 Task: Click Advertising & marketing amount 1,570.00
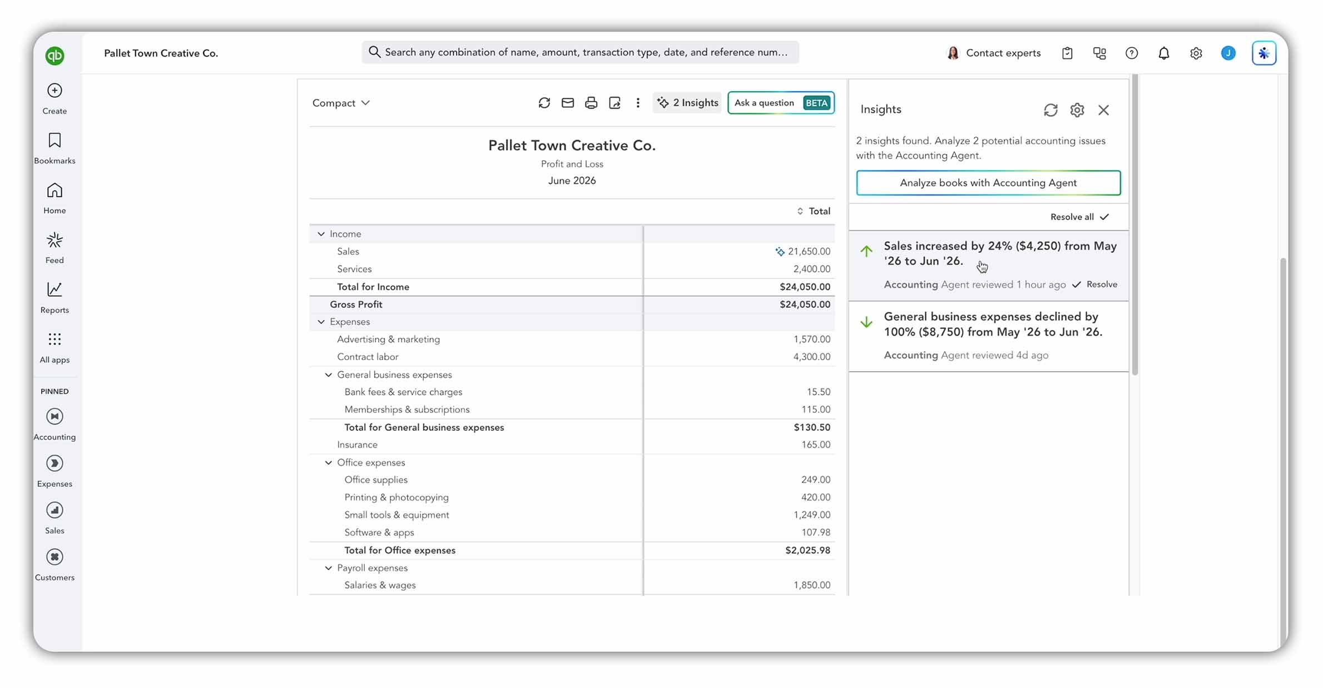(x=811, y=339)
